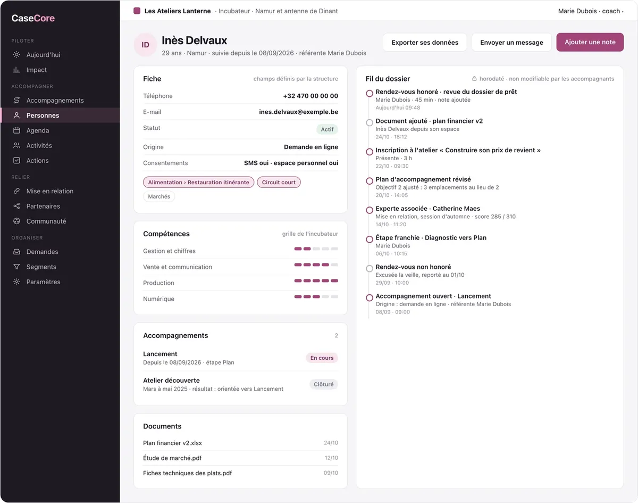Click phone number +32 470 00 00 00
This screenshot has height=503, width=638.
(310, 96)
